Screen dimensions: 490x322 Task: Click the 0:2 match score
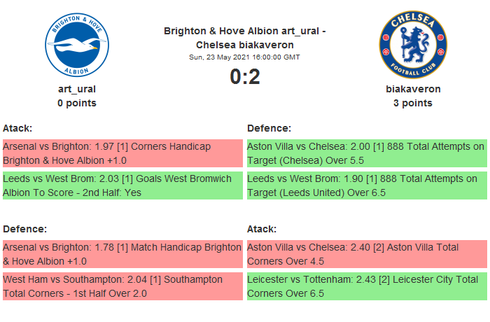[x=245, y=76]
